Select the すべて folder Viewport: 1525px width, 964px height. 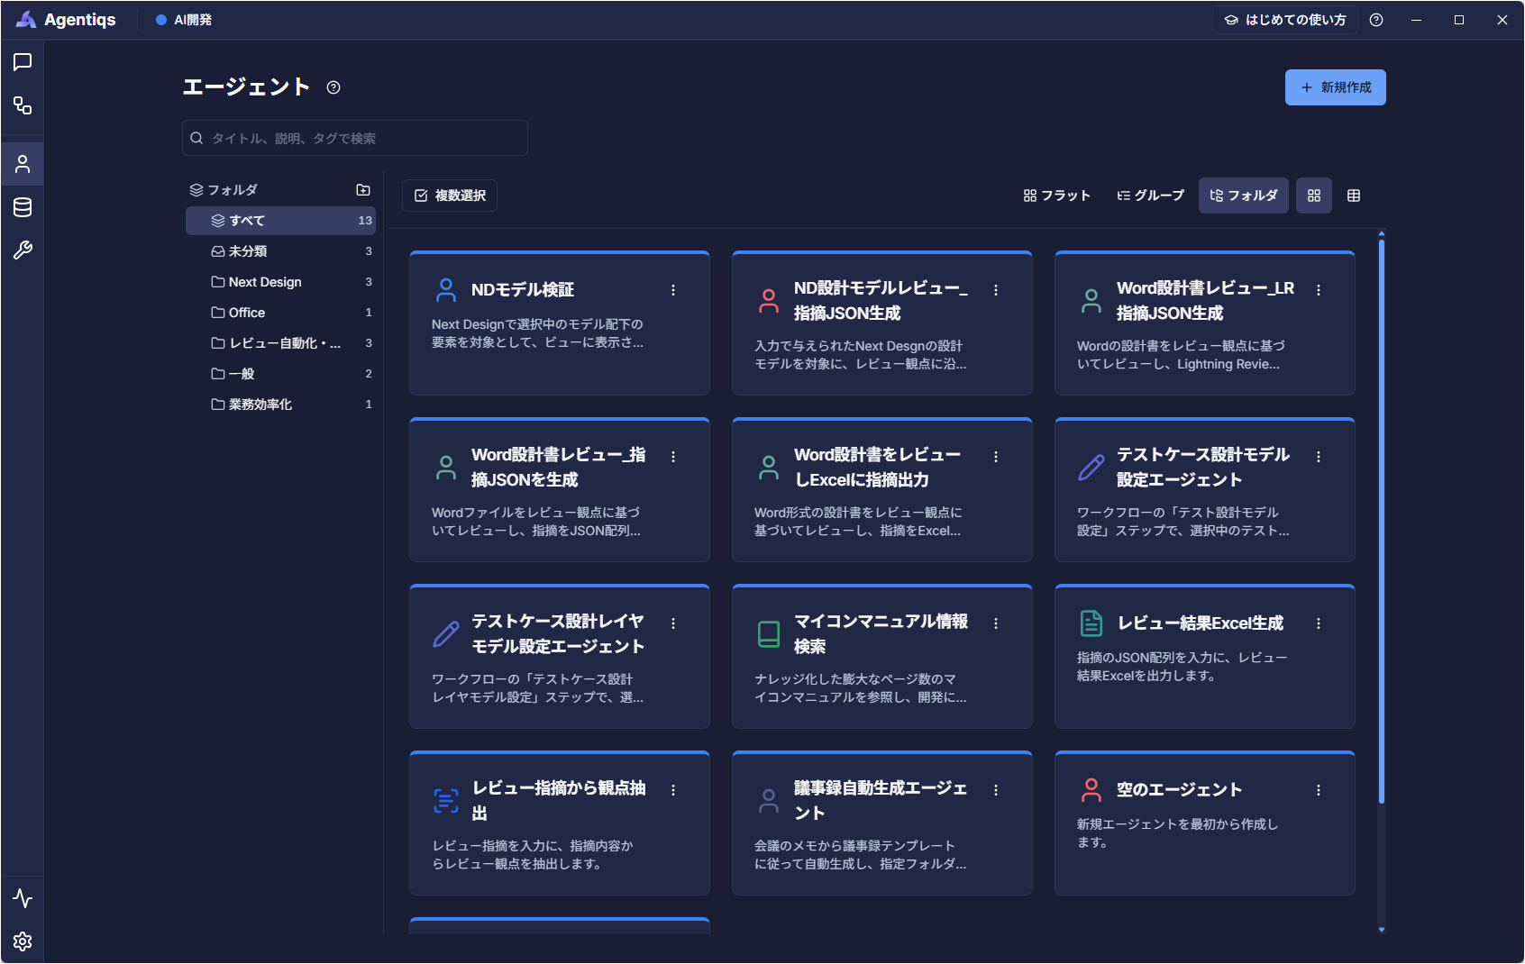[x=280, y=221]
